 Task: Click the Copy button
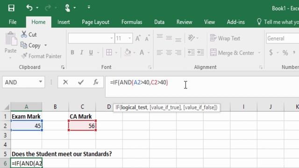click(30, 46)
